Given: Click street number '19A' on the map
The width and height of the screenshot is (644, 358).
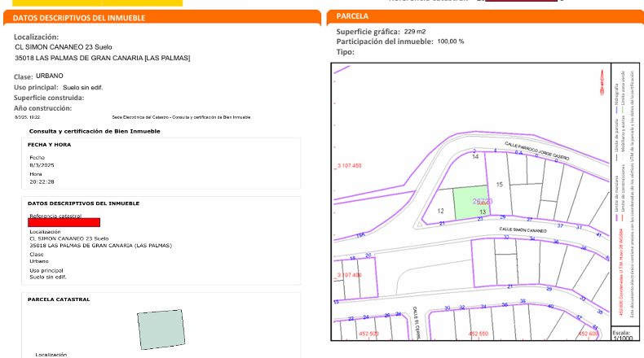Looking at the screenshot, I should (360, 235).
